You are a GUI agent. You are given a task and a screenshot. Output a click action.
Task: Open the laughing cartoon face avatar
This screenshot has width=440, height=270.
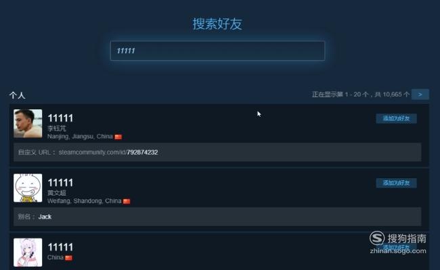(x=28, y=188)
